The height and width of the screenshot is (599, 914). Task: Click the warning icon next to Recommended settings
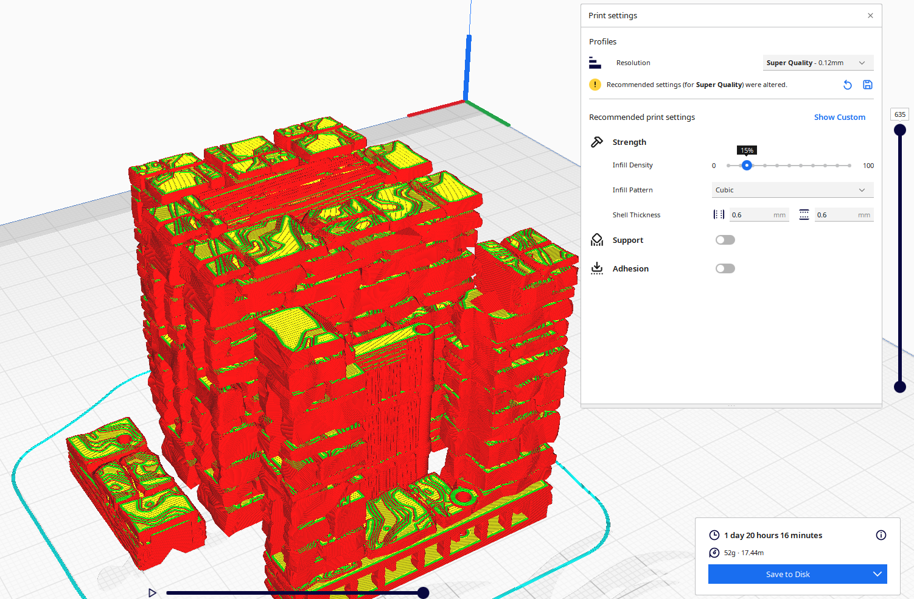click(x=595, y=84)
